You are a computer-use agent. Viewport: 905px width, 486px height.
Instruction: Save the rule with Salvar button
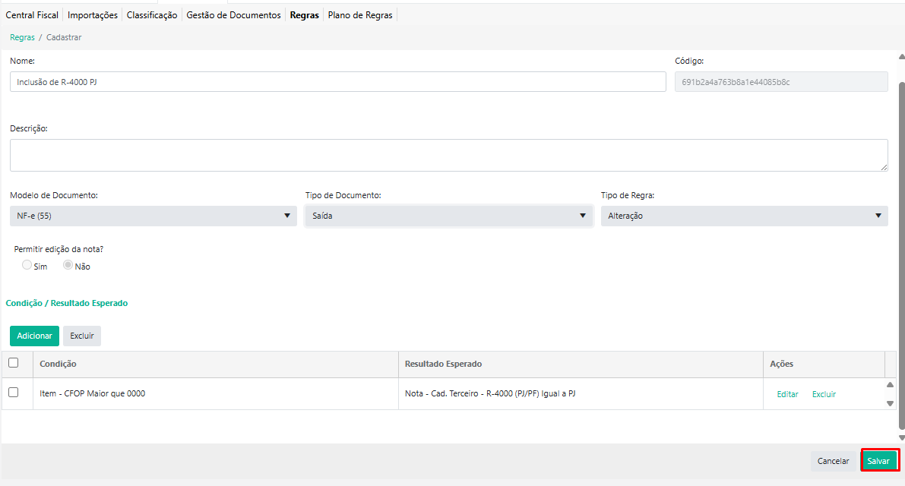878,461
